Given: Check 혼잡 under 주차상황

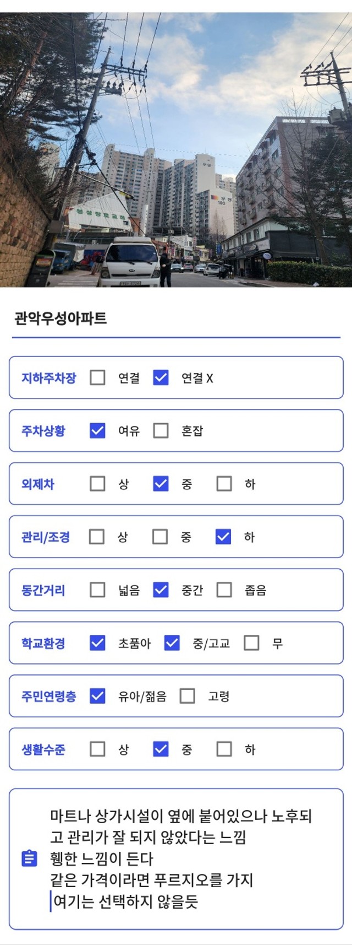Looking at the screenshot, I should (161, 430).
